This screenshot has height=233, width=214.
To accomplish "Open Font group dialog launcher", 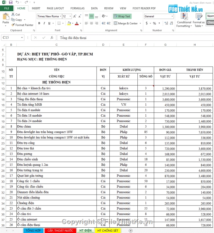I will pyautogui.click(x=81, y=30).
